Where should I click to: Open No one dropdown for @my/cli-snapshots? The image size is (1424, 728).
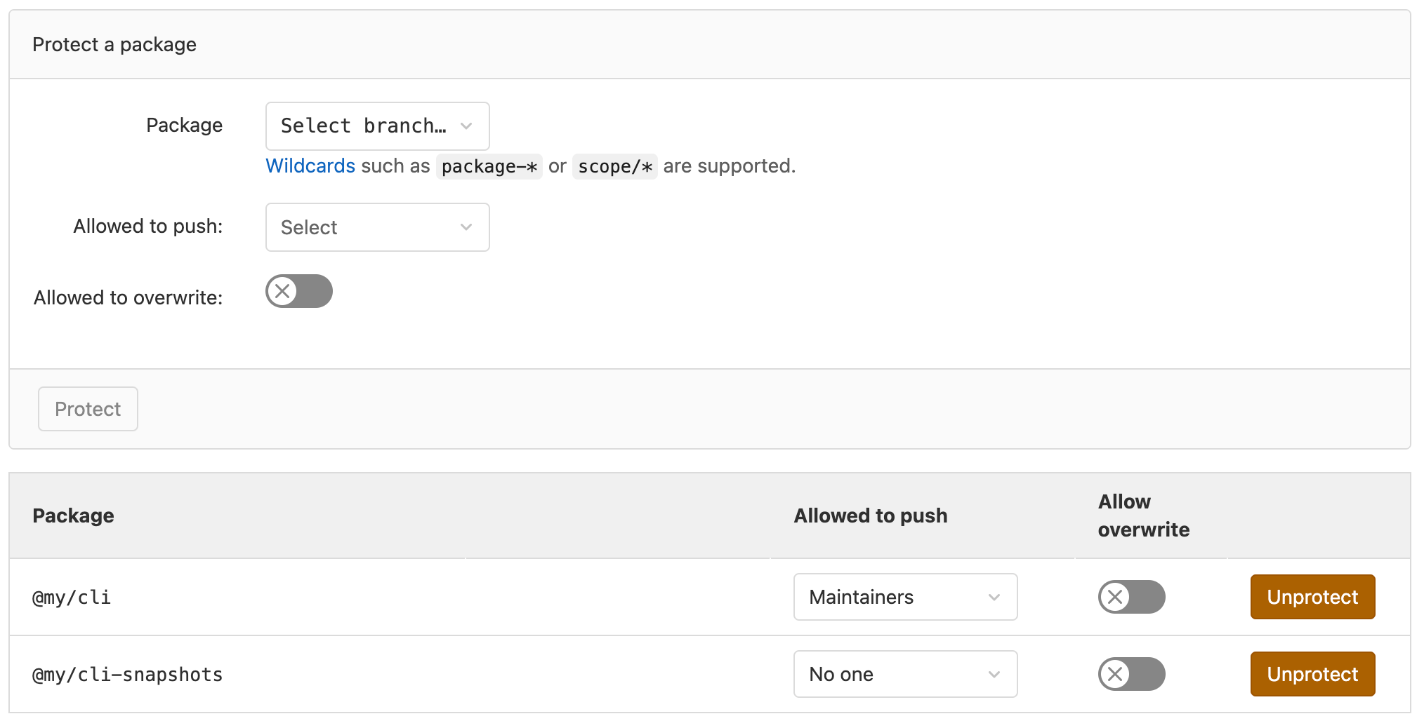(905, 674)
